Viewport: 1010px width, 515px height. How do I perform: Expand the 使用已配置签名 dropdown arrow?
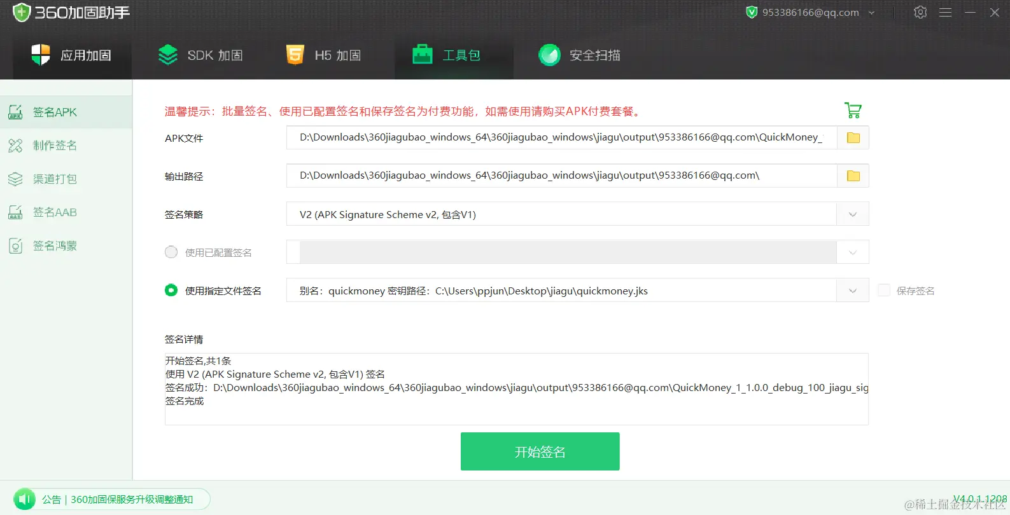853,252
